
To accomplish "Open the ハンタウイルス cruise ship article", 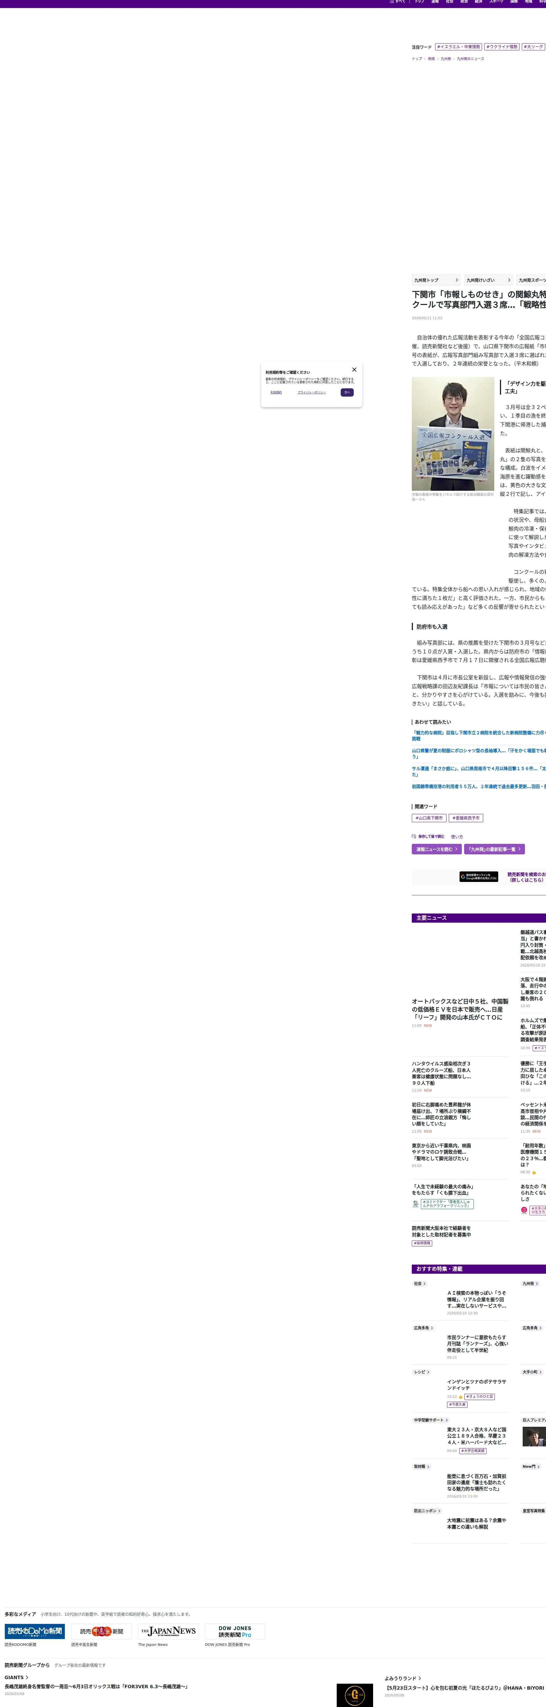I will [442, 1073].
